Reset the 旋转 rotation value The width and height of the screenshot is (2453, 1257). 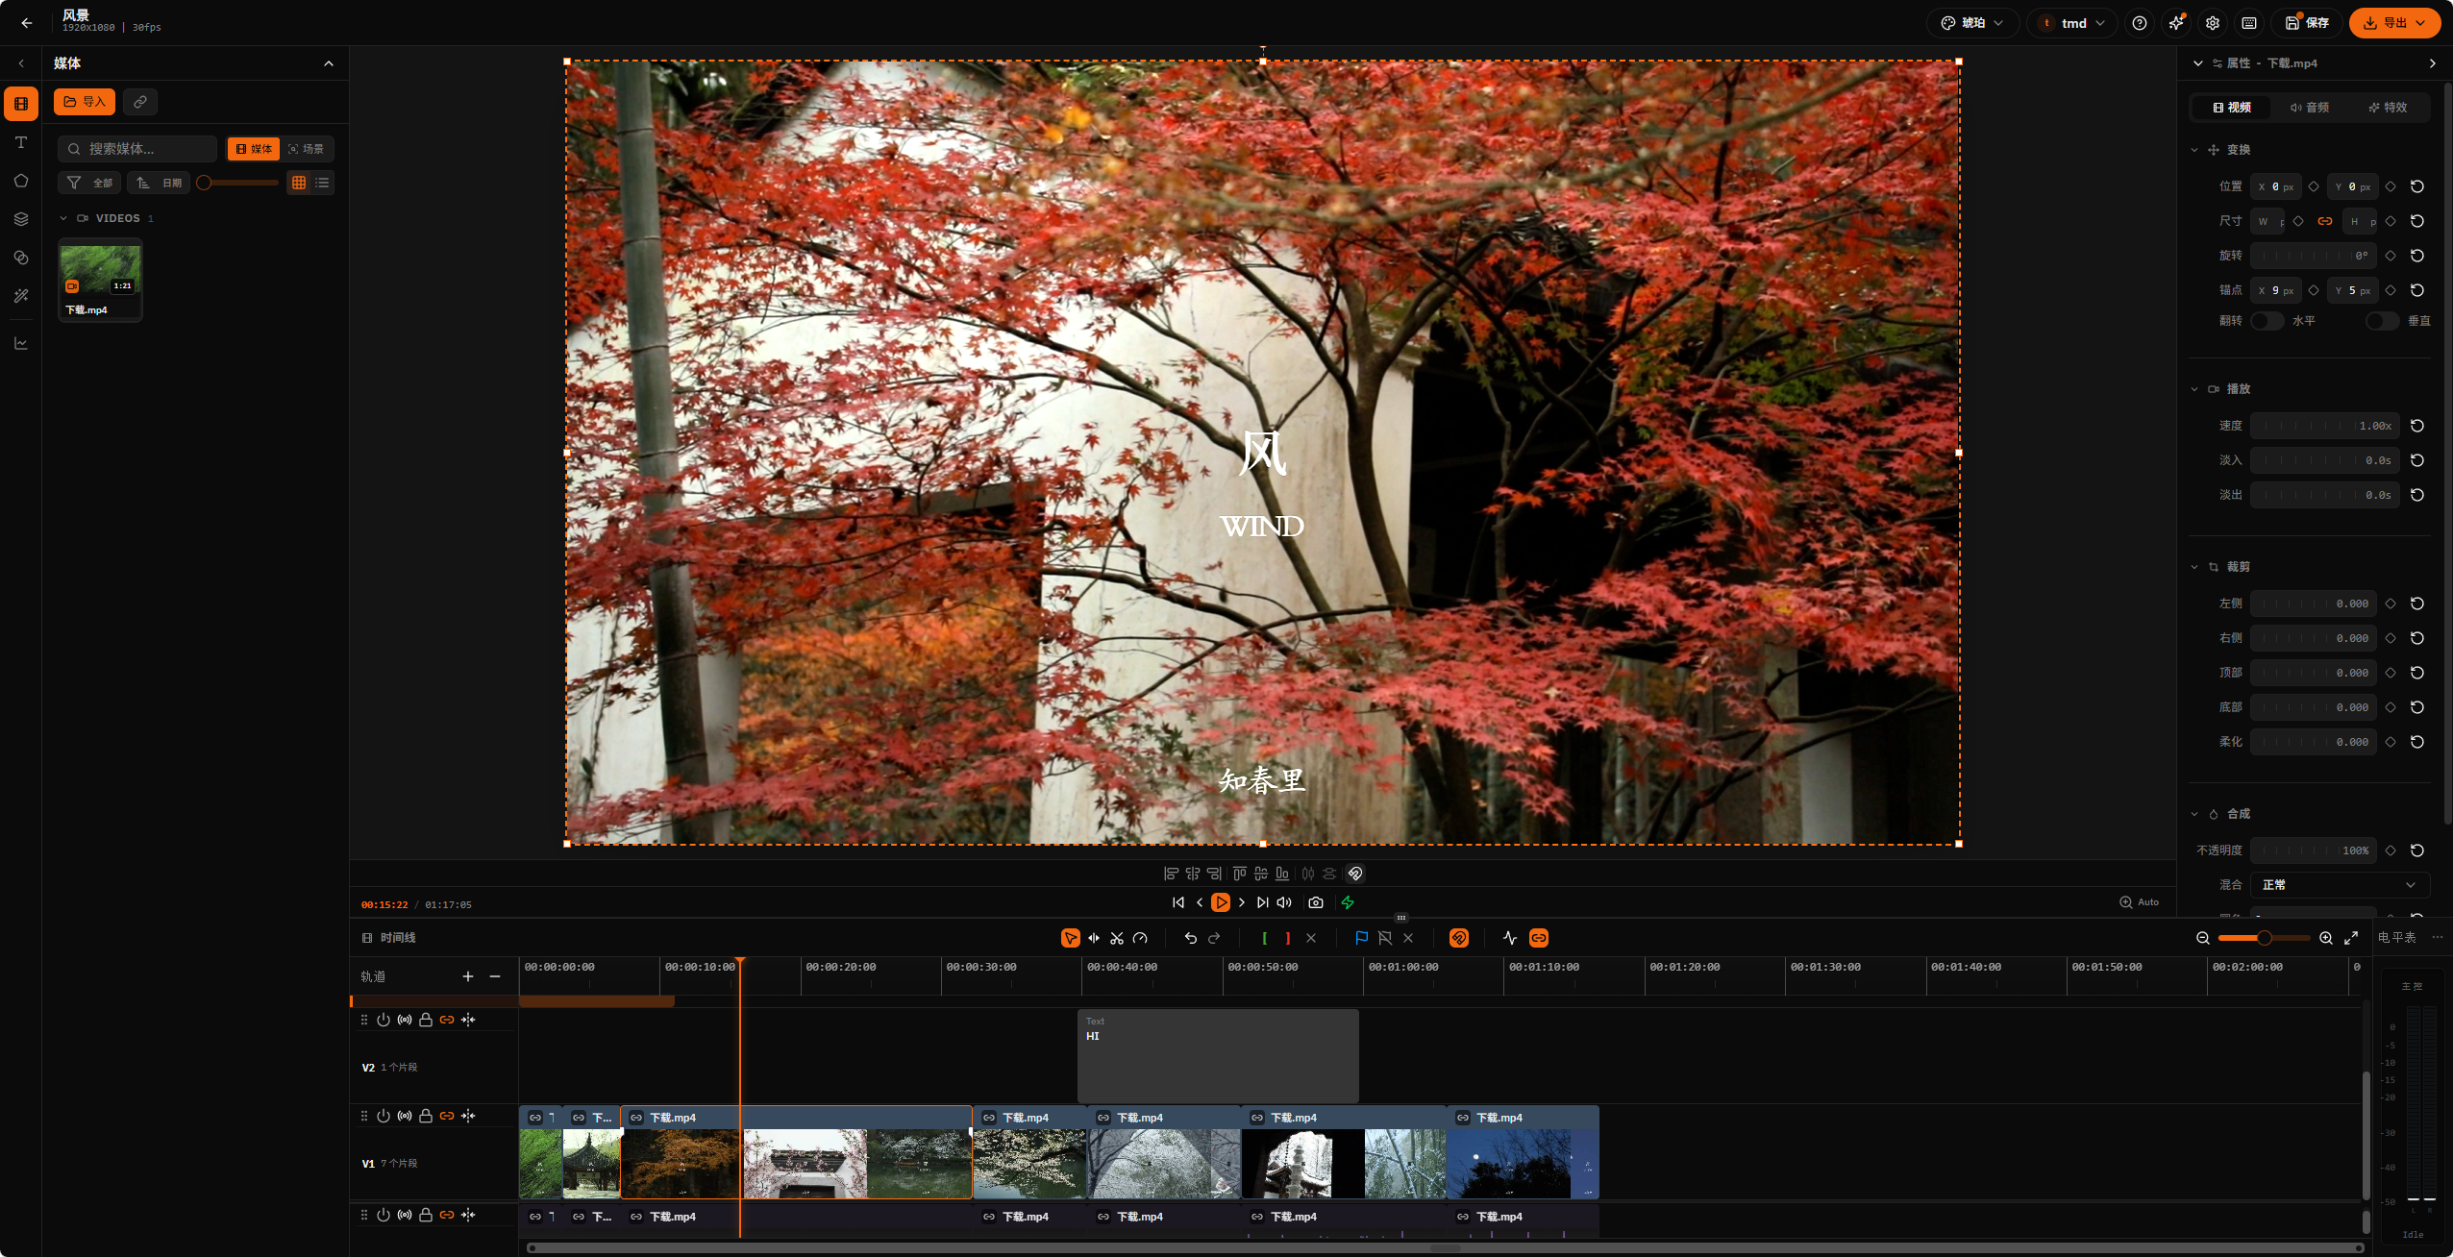pos(2417,256)
